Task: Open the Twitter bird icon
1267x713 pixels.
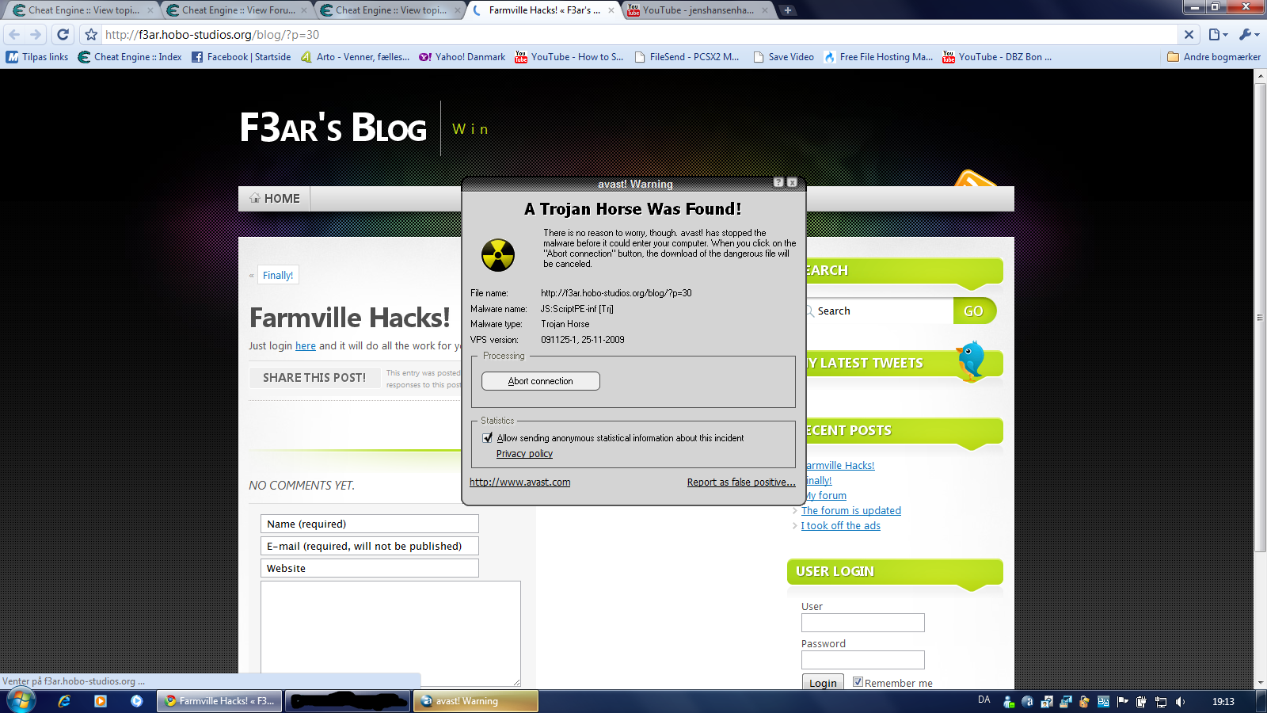Action: pyautogui.click(x=971, y=360)
